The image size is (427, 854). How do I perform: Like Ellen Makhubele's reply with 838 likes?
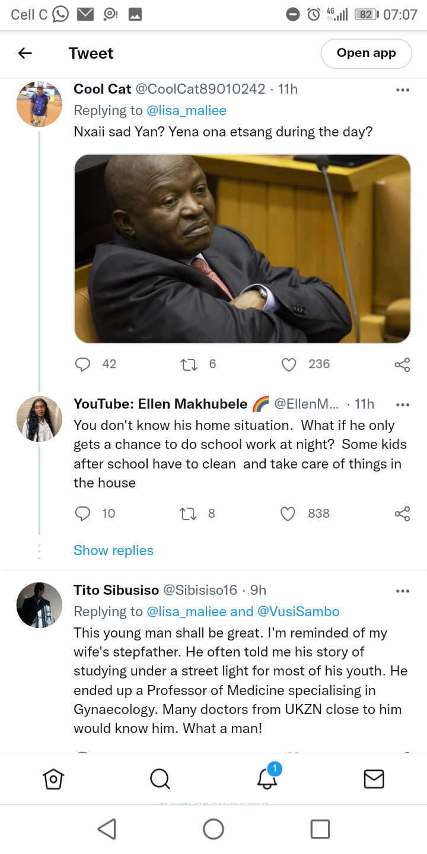point(288,514)
